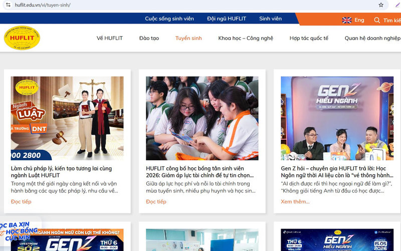Click Xem thêm under Gen Z article

click(295, 202)
